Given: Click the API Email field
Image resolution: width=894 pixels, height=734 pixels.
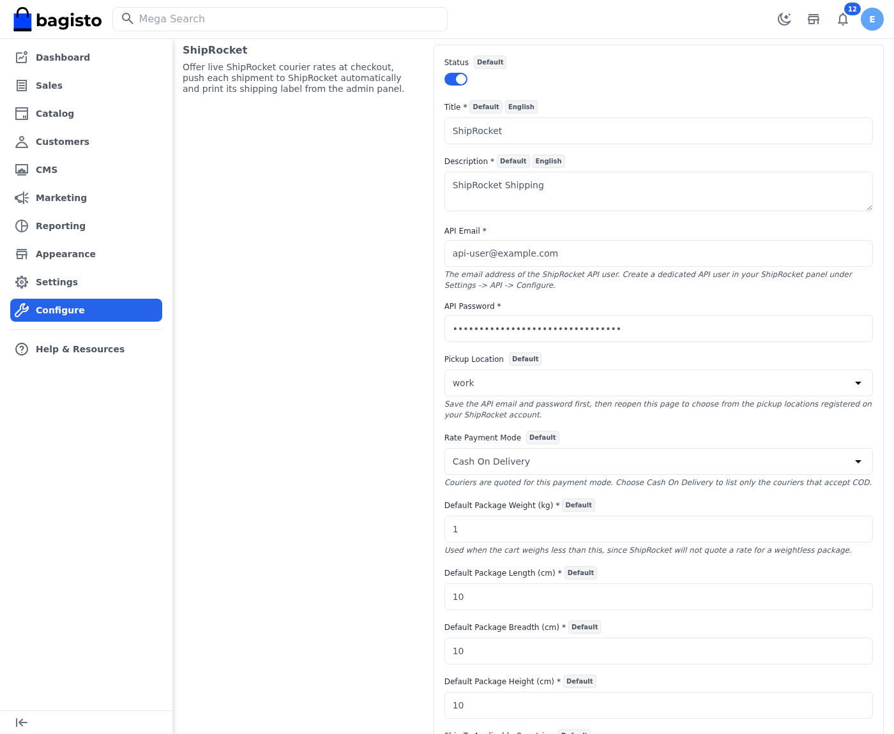Looking at the screenshot, I should pyautogui.click(x=658, y=253).
